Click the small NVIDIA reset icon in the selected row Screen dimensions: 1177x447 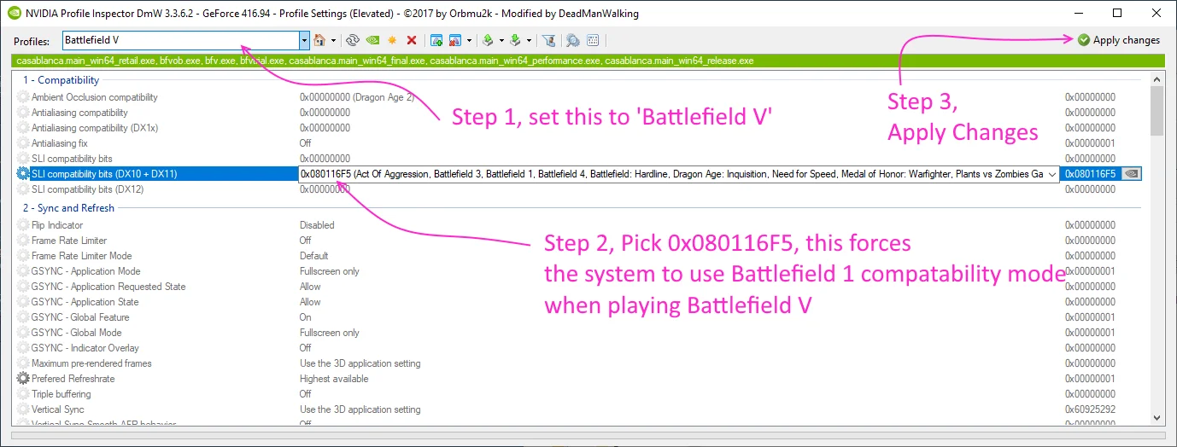coord(1132,174)
